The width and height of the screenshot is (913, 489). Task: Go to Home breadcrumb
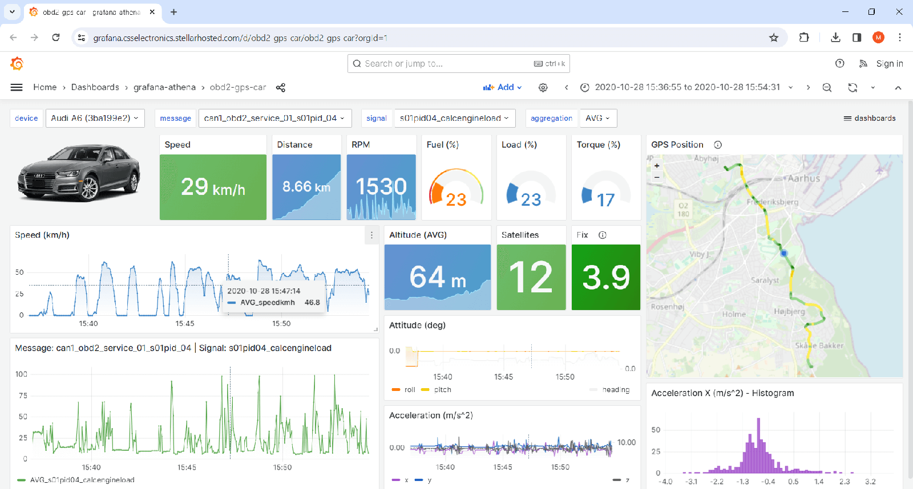(45, 87)
